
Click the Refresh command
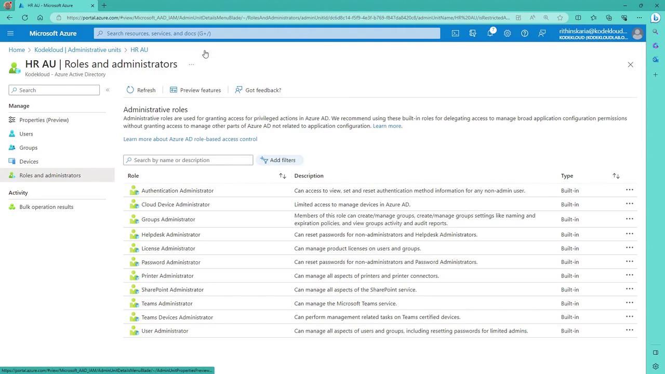(141, 90)
